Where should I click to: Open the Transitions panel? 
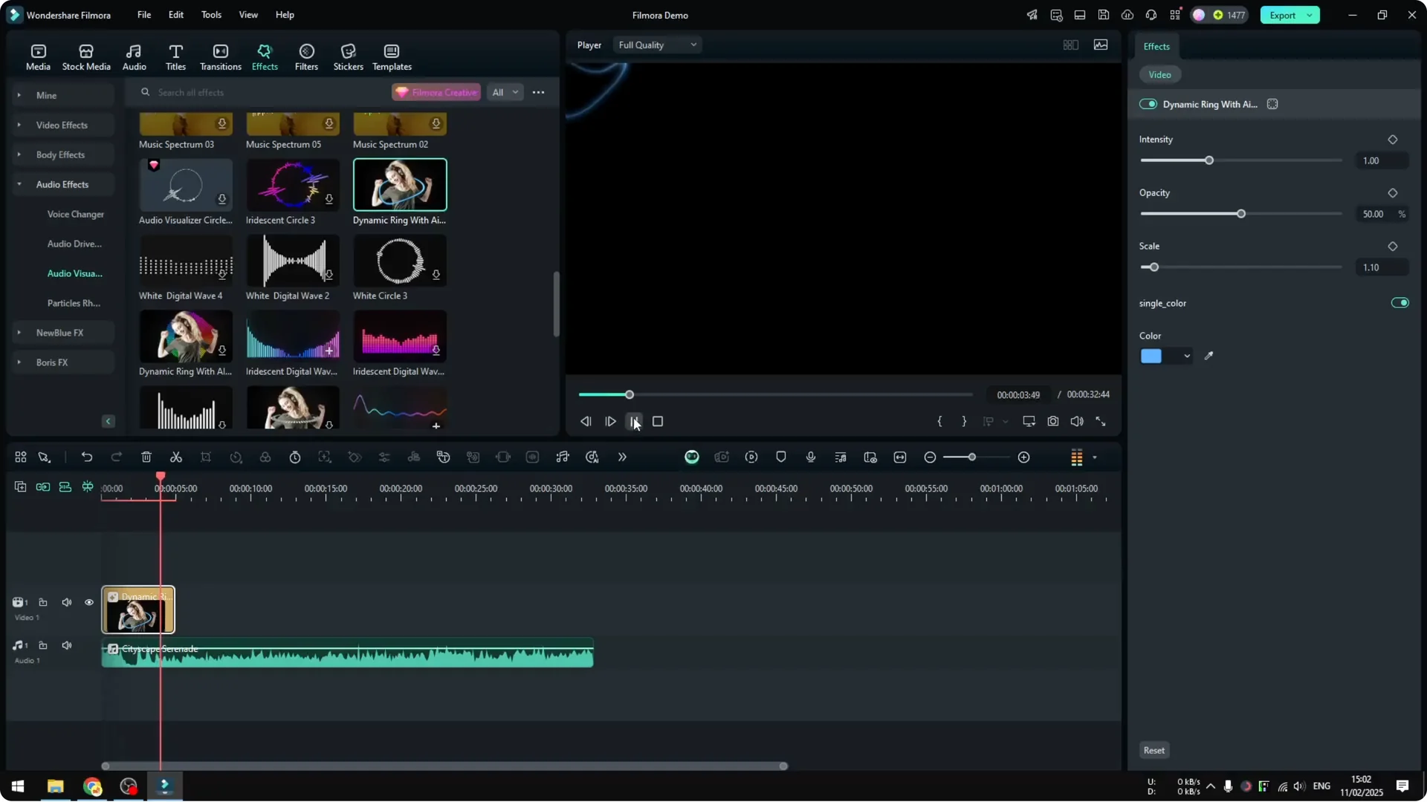click(x=220, y=56)
